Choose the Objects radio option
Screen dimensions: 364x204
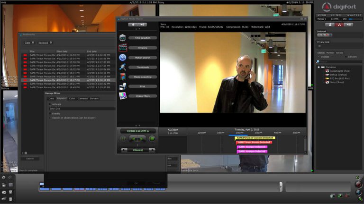tap(318, 57)
